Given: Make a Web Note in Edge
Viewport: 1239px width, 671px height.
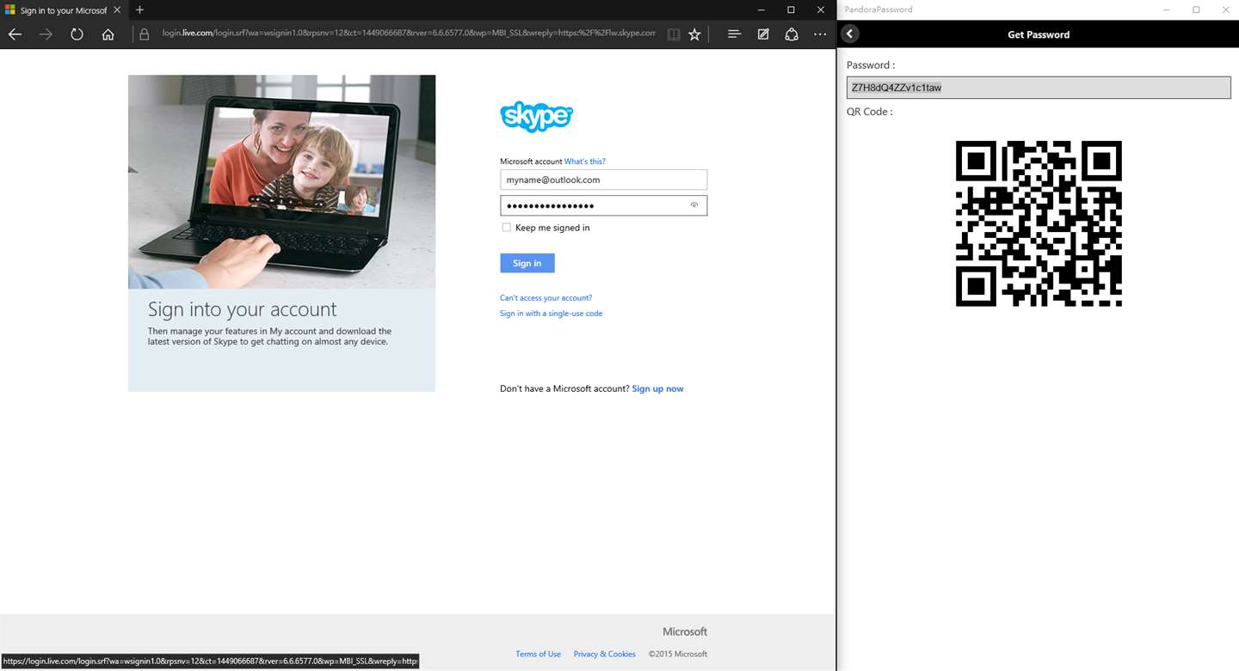Looking at the screenshot, I should pyautogui.click(x=763, y=34).
